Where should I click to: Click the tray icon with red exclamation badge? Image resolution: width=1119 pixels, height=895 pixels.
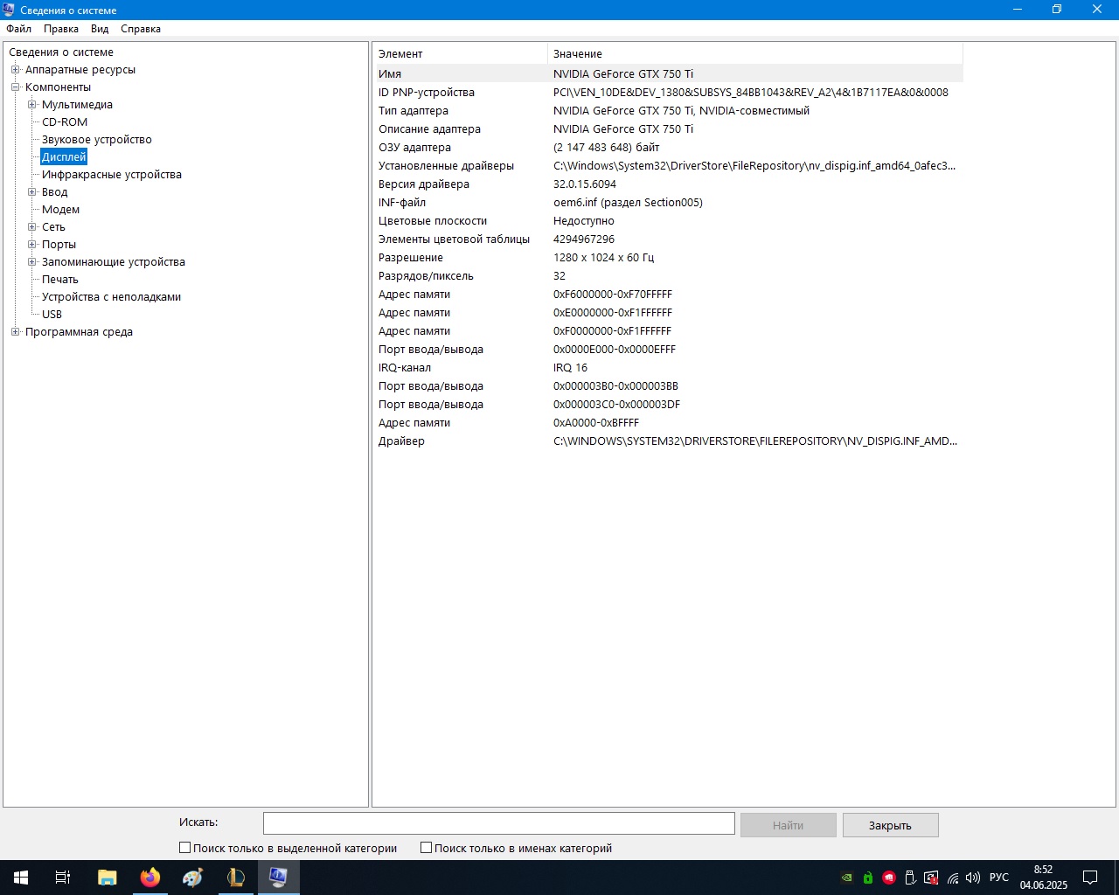pos(931,878)
